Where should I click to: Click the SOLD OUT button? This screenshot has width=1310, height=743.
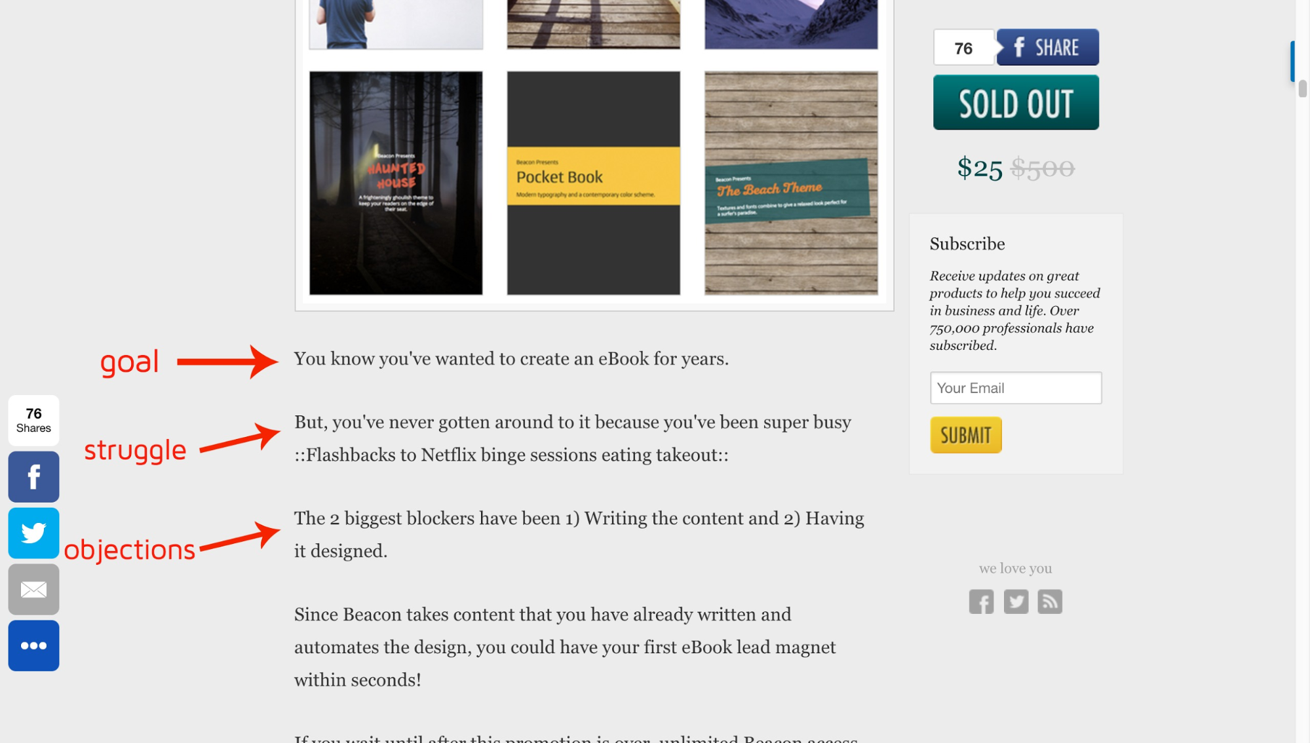1016,102
